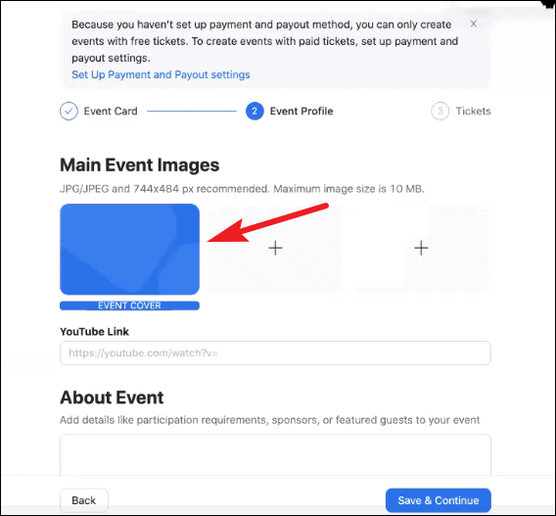Click the YouTube Link field label
This screenshot has height=516, width=556.
click(x=94, y=332)
